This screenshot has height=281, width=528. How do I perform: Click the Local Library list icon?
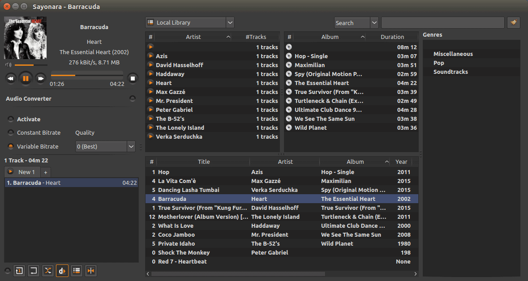tap(150, 22)
